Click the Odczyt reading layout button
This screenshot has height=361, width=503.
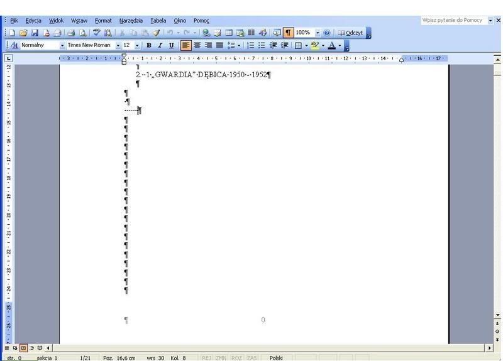click(x=350, y=33)
